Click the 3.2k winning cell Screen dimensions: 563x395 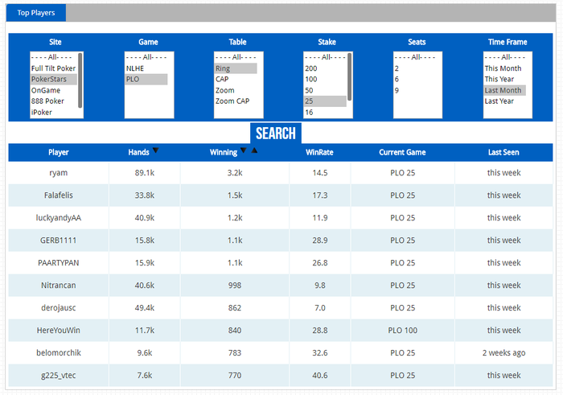(235, 173)
